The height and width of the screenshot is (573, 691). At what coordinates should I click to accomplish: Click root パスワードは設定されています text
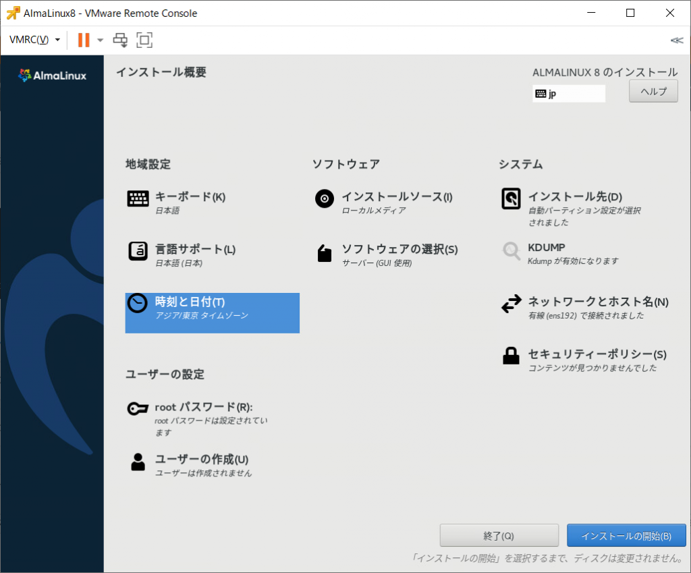211,427
